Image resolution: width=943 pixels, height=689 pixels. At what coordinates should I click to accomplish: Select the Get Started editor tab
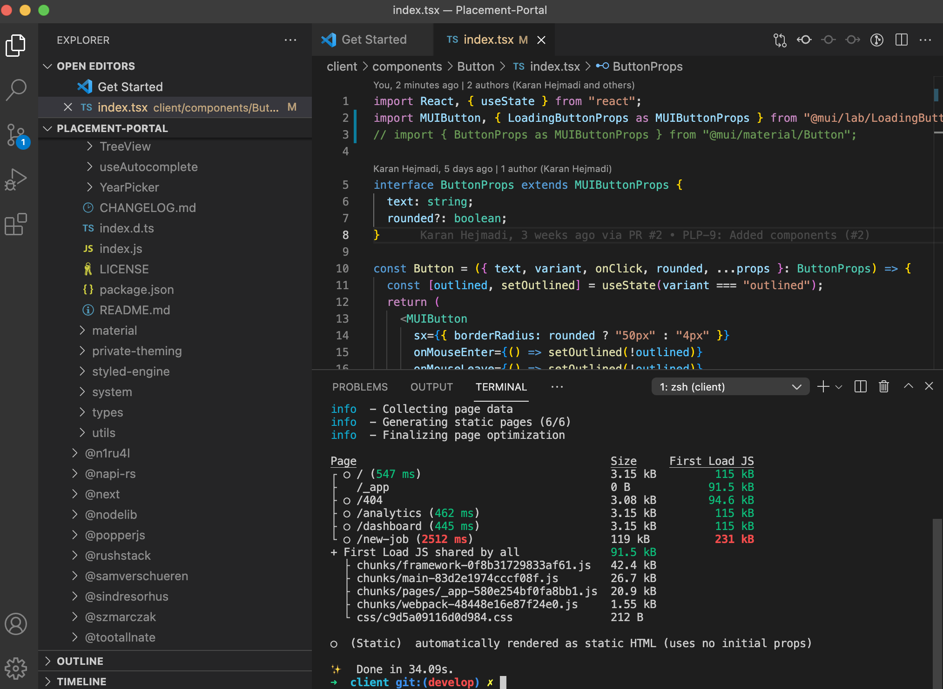[373, 40]
